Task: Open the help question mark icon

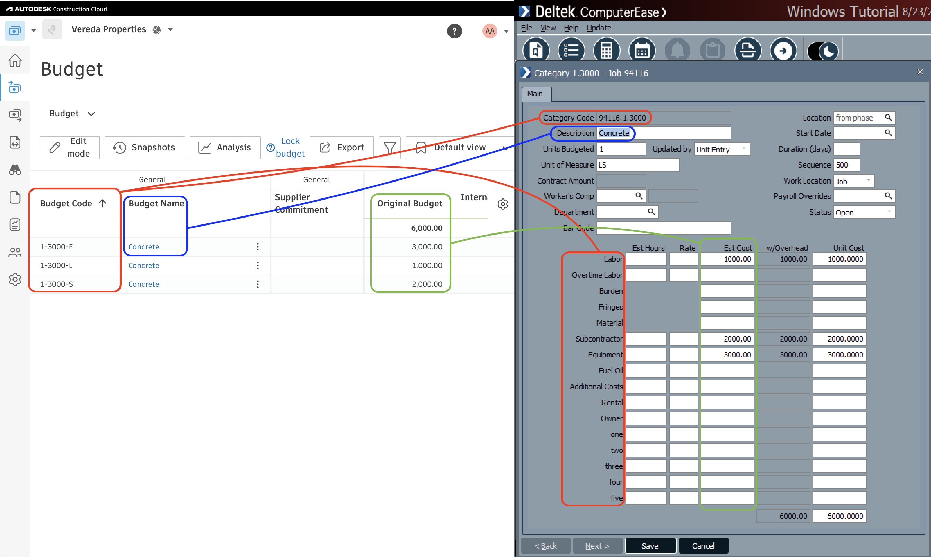Action: pos(454,31)
